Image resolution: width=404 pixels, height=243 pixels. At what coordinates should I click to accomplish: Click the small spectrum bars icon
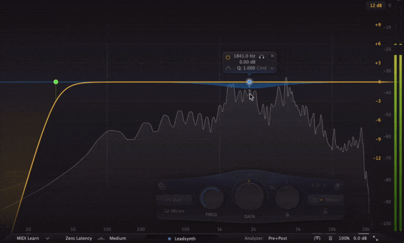pyautogui.click(x=101, y=239)
